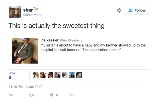158x104 pixels.
Task: Open the quoted tweet text about first impressions
Action: pyautogui.click(x=93, y=47)
